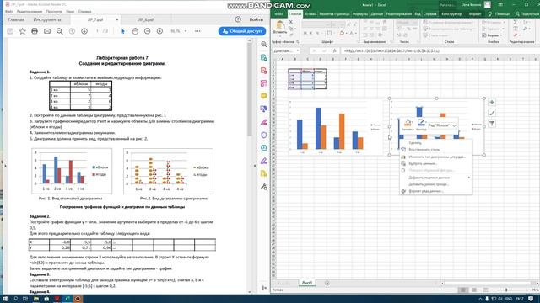Image resolution: width=540 pixels, height=303 pixels.
Task: Click the Outline (Контур) mini toolbar icon
Action: [x=421, y=125]
